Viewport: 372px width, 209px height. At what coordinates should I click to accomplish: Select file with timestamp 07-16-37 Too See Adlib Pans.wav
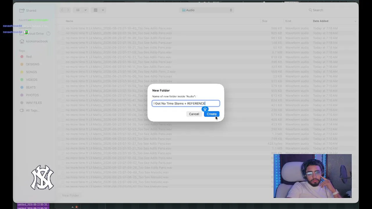(119, 57)
